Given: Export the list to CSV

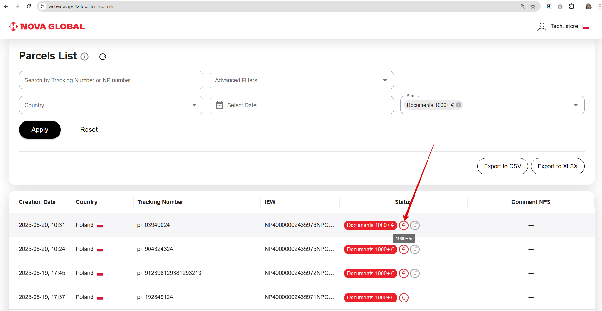Looking at the screenshot, I should click(x=502, y=166).
